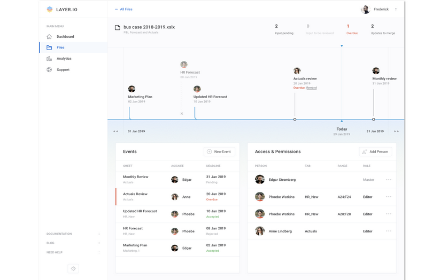Click the settings gear button in sidebar
Screen dimensions: 441x280
pos(73,268)
